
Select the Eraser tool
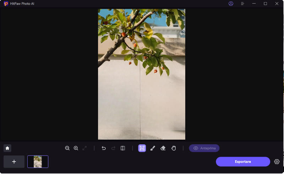pyautogui.click(x=163, y=148)
